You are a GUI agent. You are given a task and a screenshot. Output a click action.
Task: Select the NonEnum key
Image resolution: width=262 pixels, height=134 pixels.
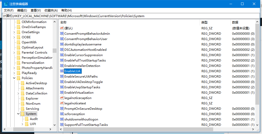[33, 103]
